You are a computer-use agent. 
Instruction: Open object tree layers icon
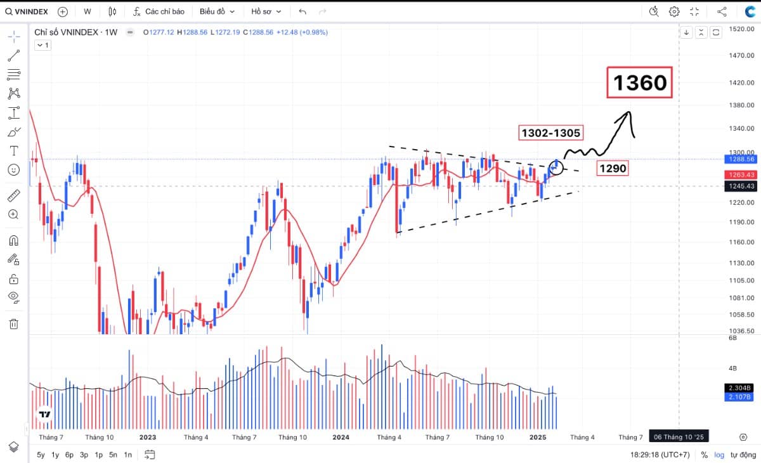coord(13,447)
